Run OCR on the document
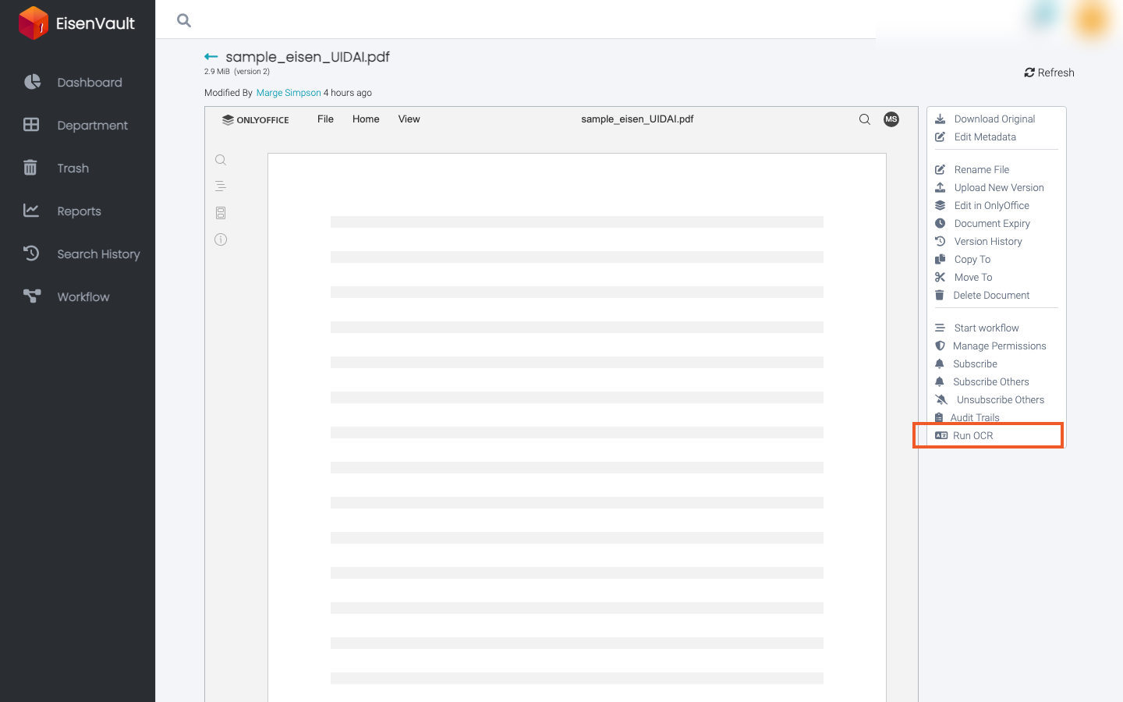1123x702 pixels. click(x=973, y=436)
